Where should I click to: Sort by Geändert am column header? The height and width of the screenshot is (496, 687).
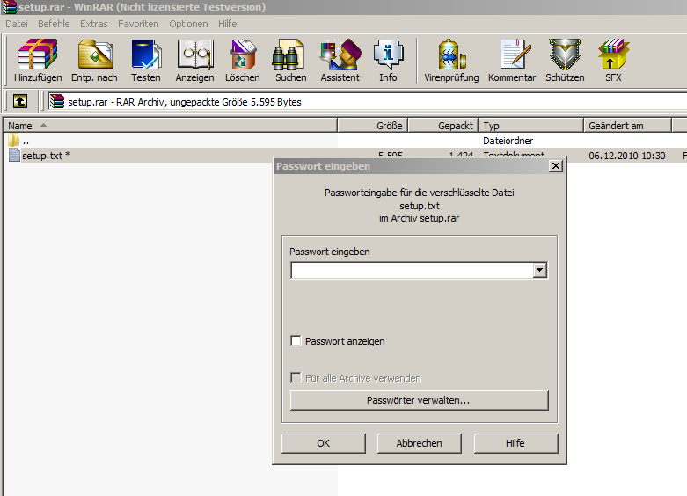point(628,126)
